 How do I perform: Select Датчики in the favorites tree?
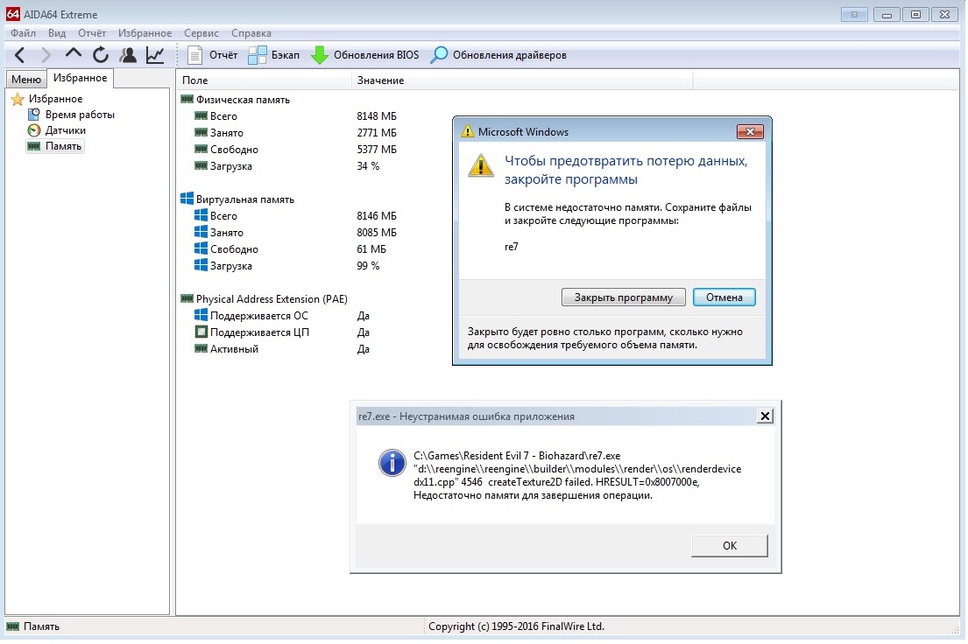57,130
